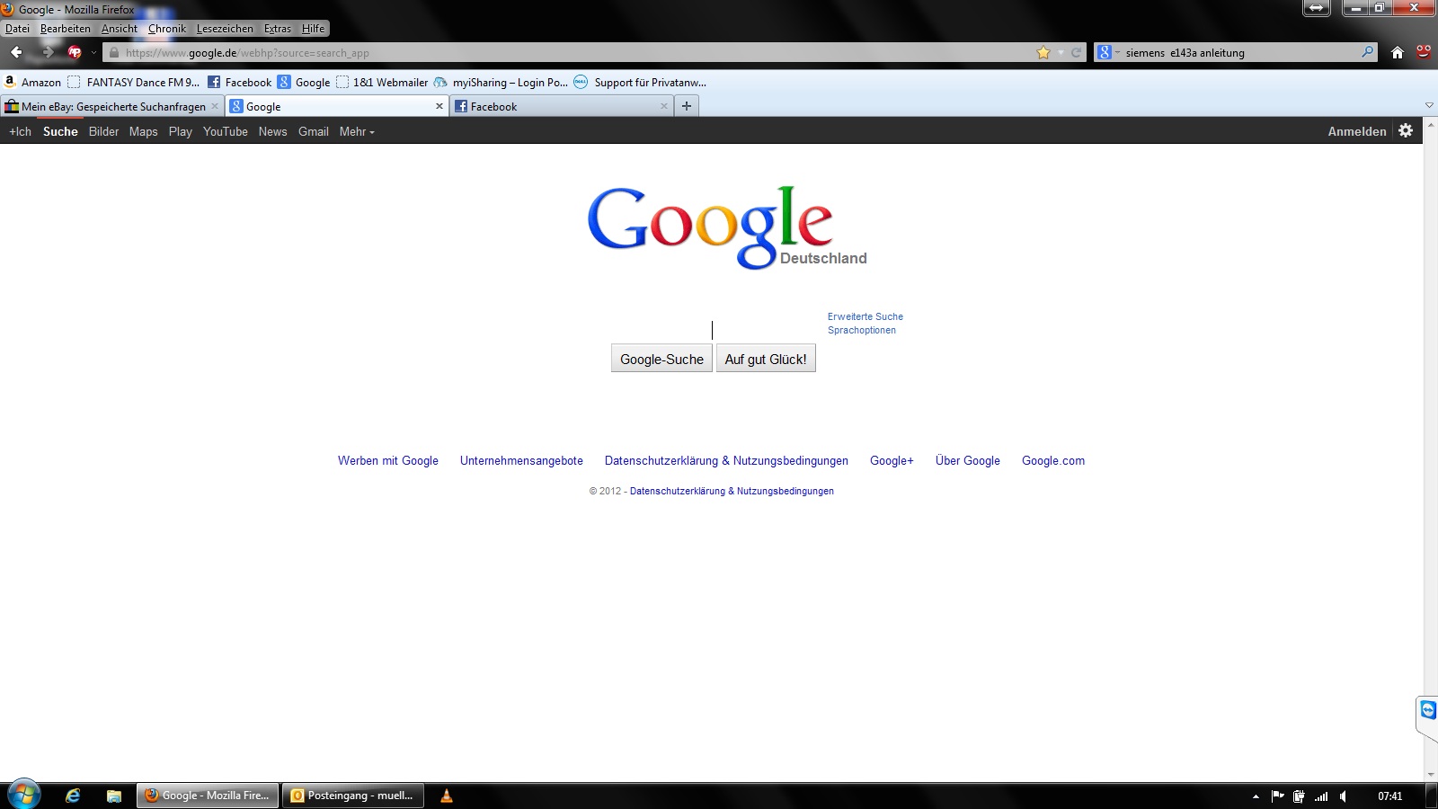Open the search engine selector dropdown
The height and width of the screenshot is (809, 1438).
1108,52
